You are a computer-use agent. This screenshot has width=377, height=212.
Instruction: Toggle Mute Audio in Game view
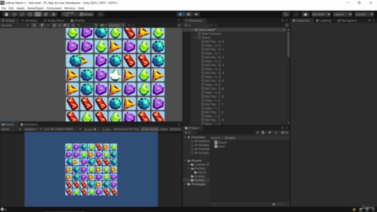click(150, 129)
